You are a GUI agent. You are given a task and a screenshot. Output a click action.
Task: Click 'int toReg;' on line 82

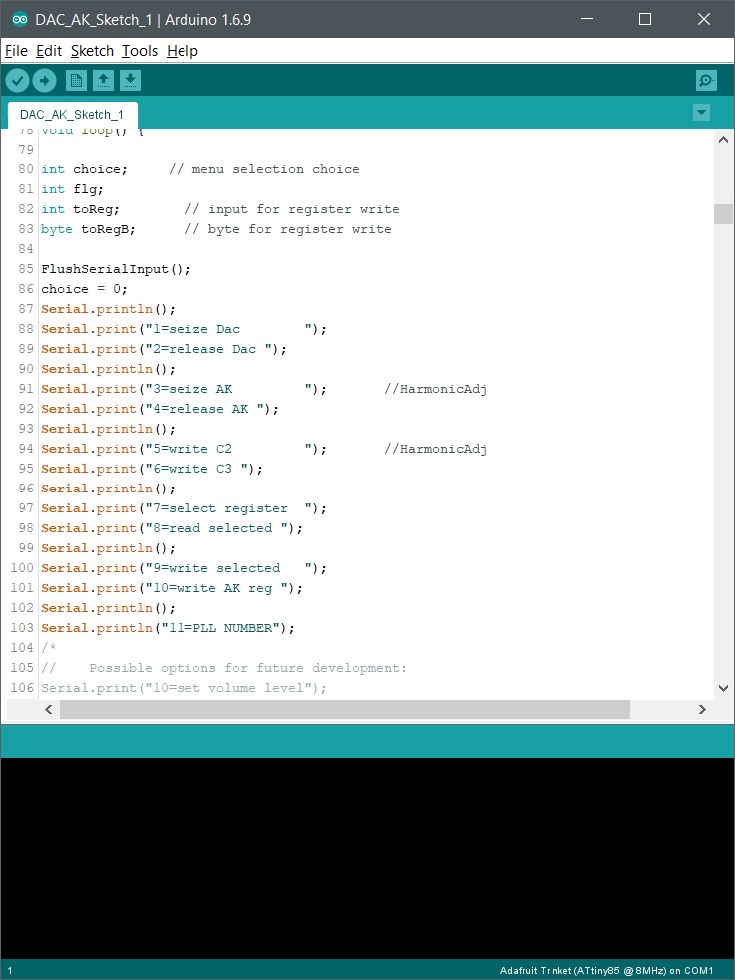[x=80, y=209]
